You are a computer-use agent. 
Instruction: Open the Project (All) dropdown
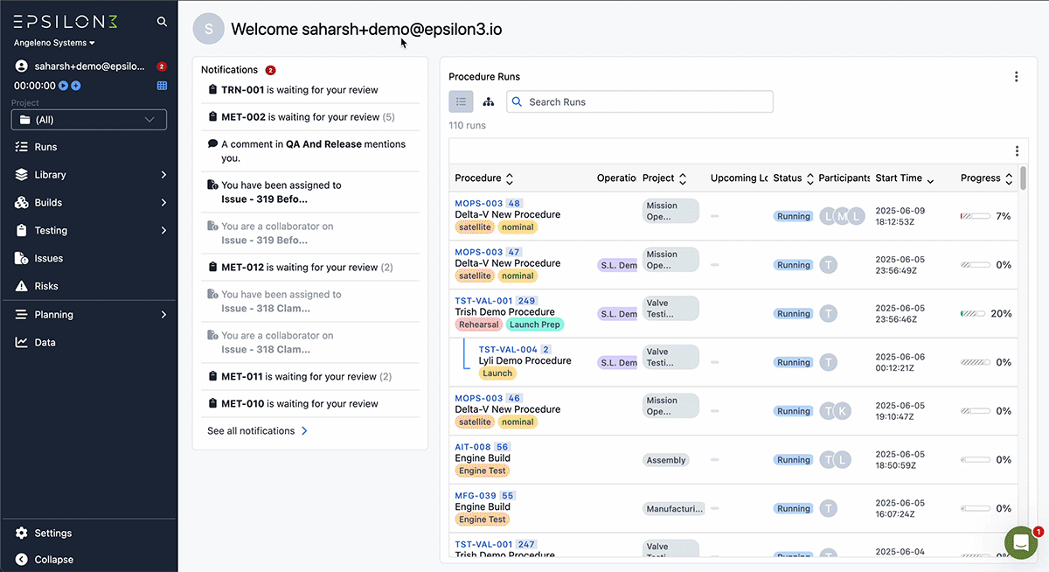click(x=89, y=120)
